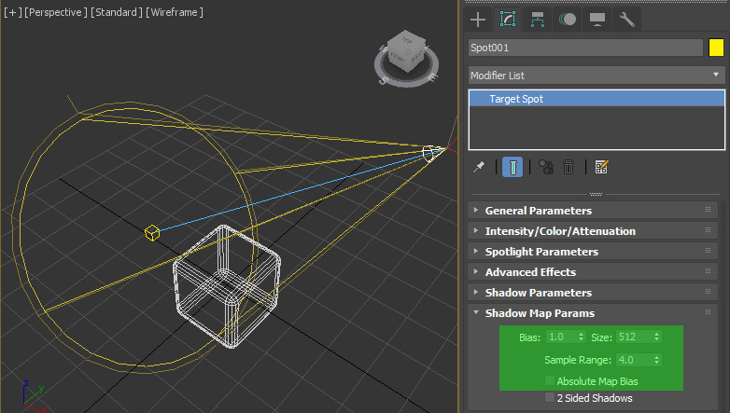Image resolution: width=730 pixels, height=413 pixels.
Task: Expand the Intensity/Color/Attenuation rollout
Action: click(x=593, y=230)
